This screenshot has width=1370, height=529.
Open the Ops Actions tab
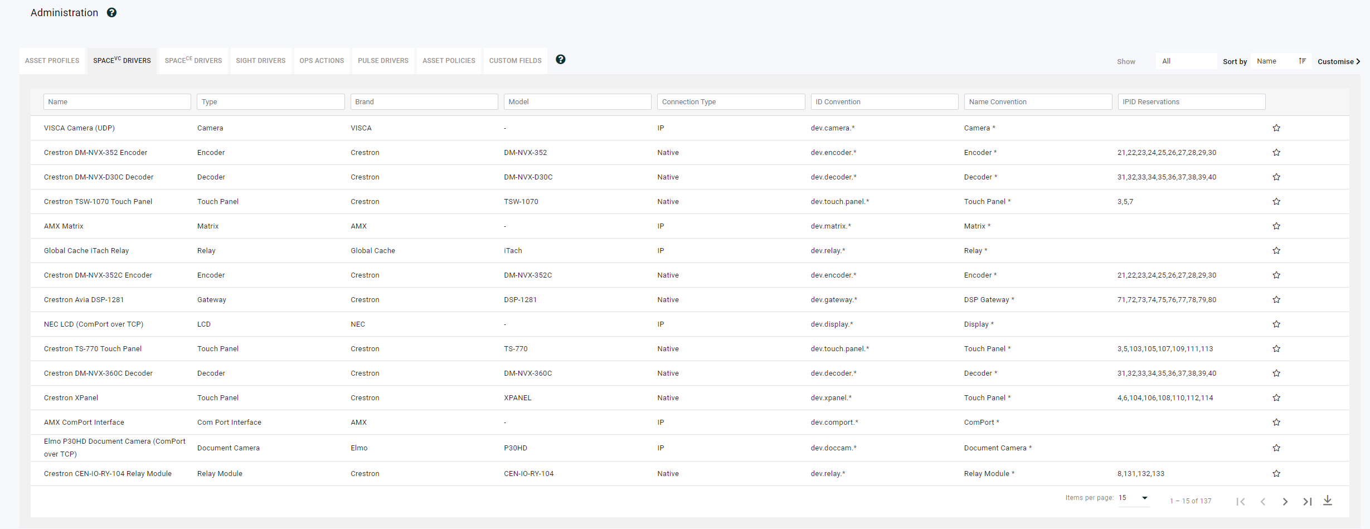point(322,61)
